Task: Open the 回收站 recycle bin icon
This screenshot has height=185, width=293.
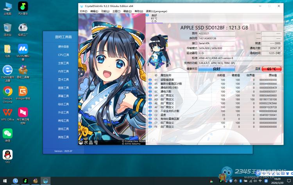Action: tap(7, 28)
